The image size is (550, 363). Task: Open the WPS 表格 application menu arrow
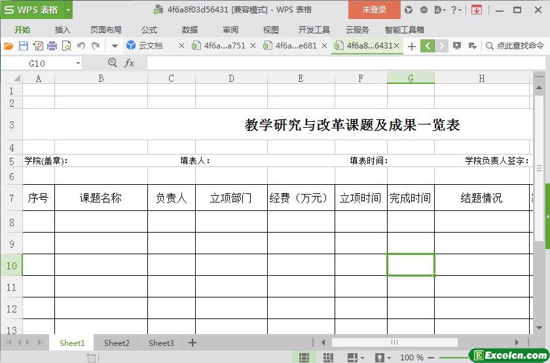coord(68,10)
